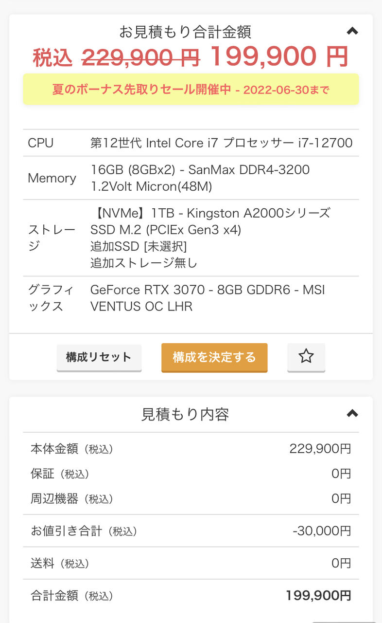Click the お見積もり合計金額 heading text
Viewport: 382px width, 623px height.
(185, 32)
